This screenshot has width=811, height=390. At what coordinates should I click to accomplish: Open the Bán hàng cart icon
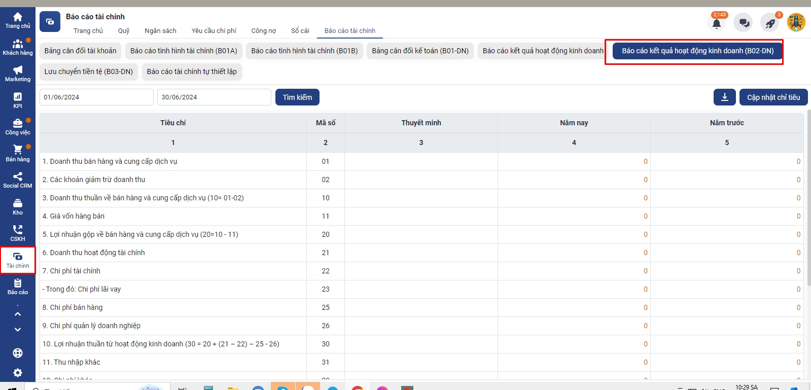pyautogui.click(x=18, y=153)
